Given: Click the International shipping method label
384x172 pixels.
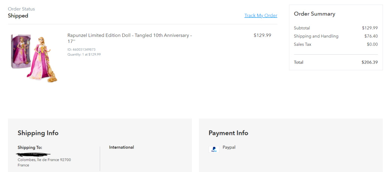Looking at the screenshot, I should [122, 147].
